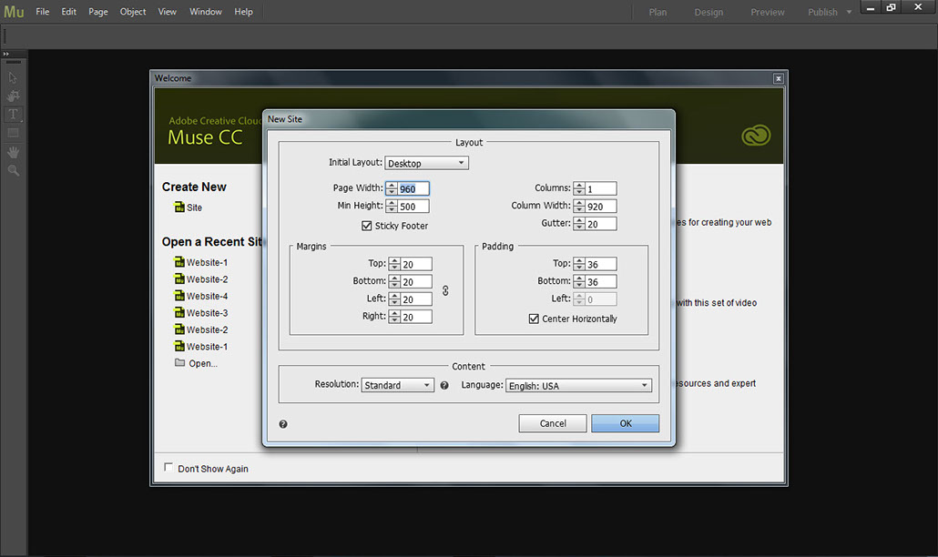Open the Object menu
The width and height of the screenshot is (938, 557).
133,12
